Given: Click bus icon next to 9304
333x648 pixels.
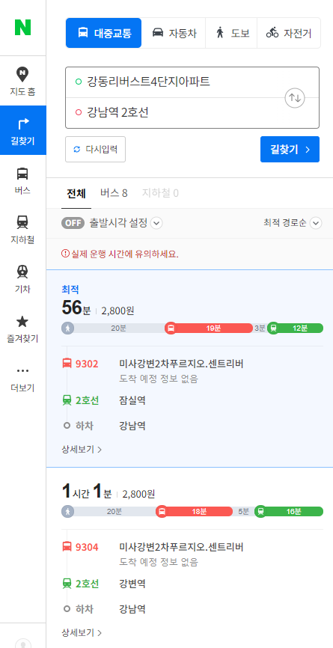Looking at the screenshot, I should click(67, 547).
